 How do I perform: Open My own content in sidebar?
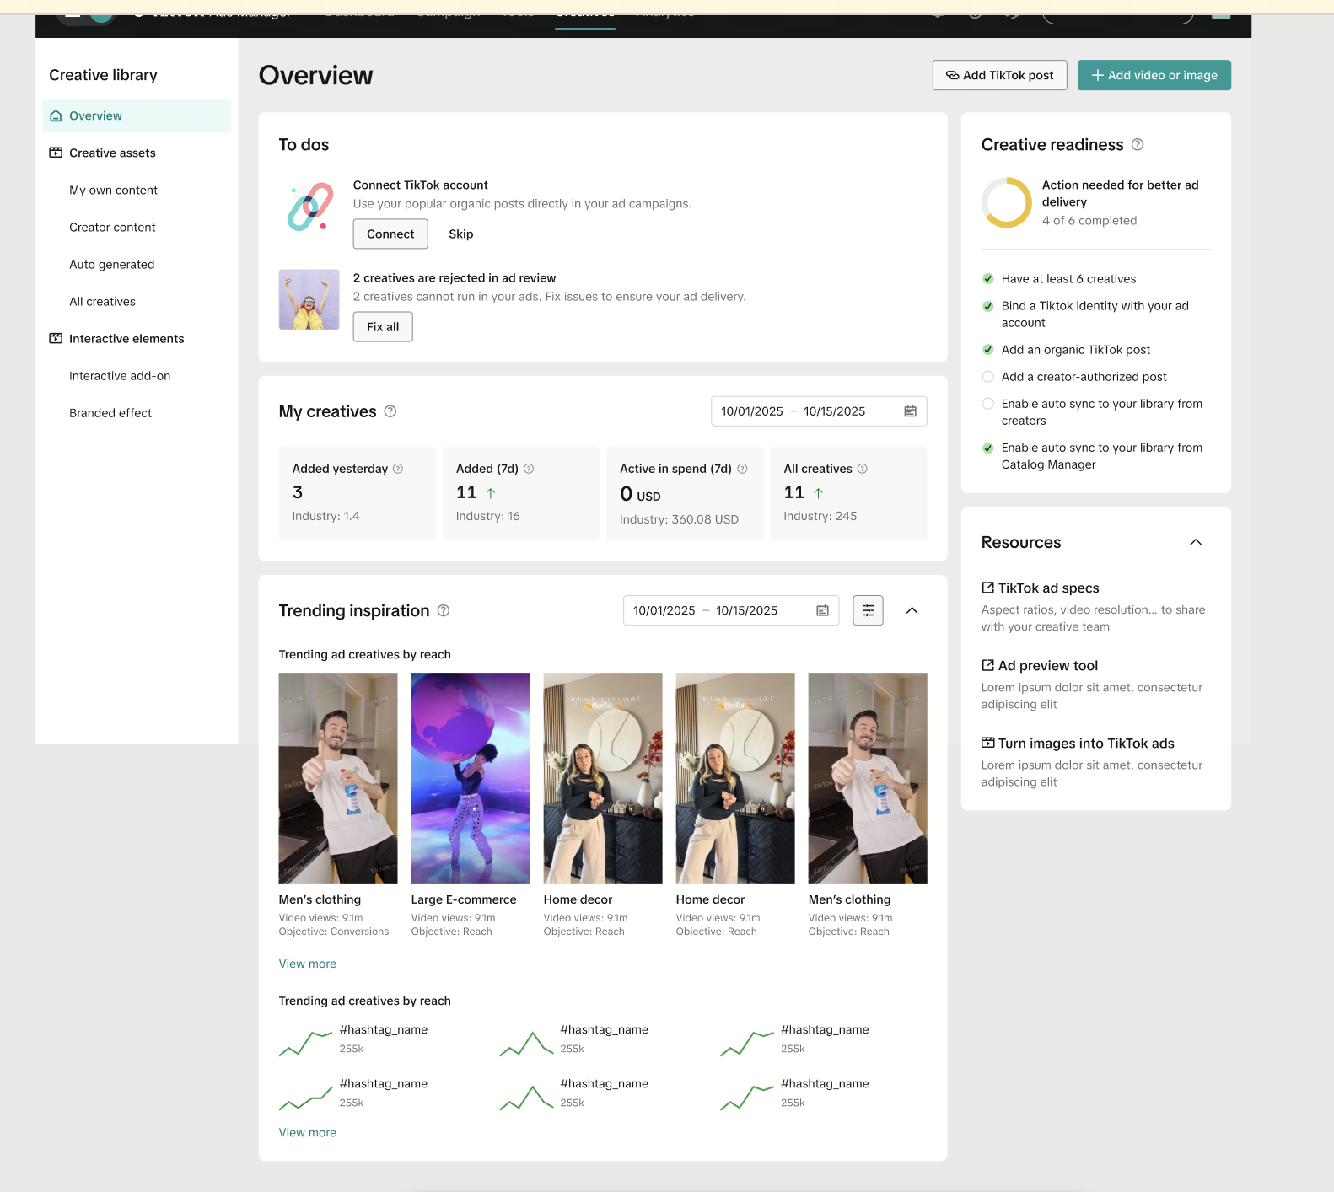pos(113,191)
